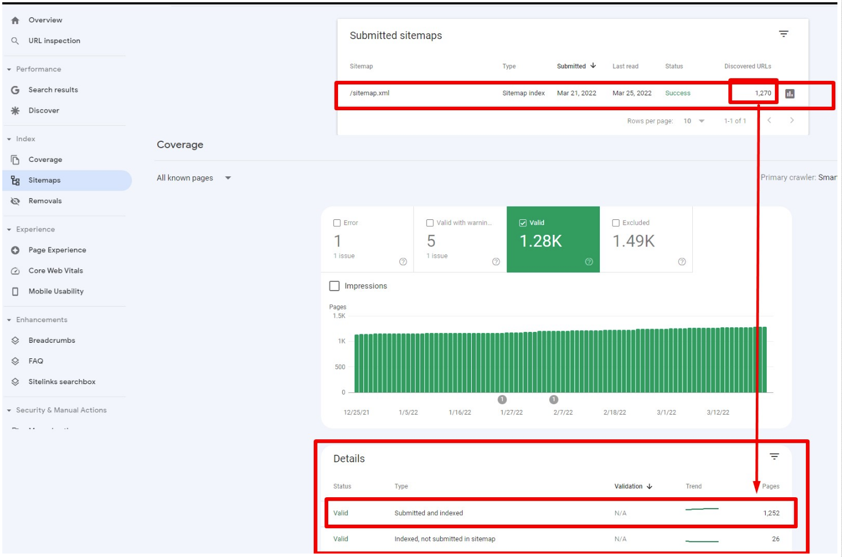Select Overview from the sidebar

pos(45,20)
